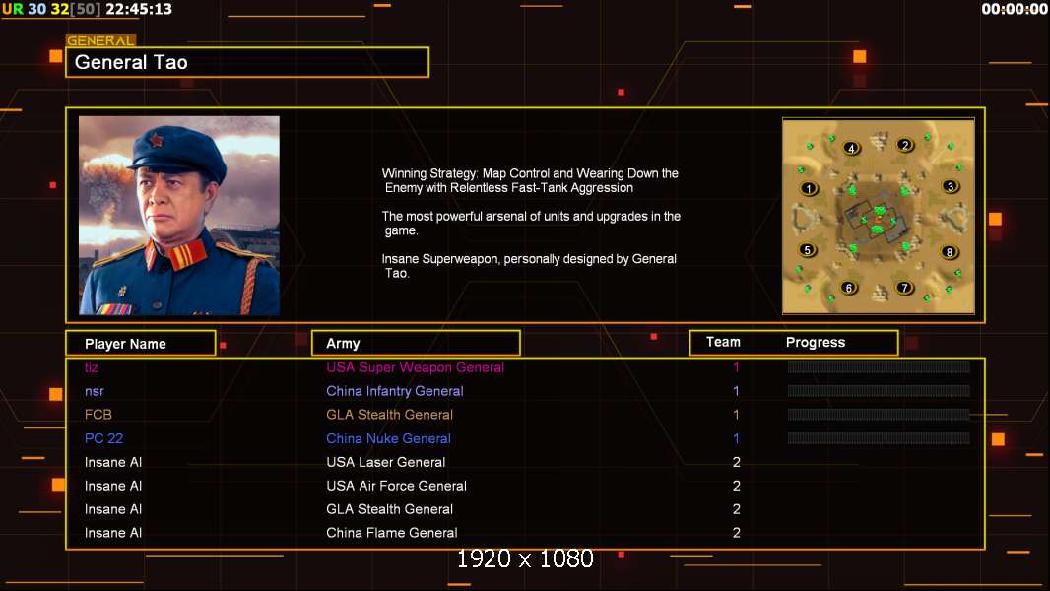The width and height of the screenshot is (1050, 591).
Task: Click start position marker 8 on minimap
Action: point(949,252)
